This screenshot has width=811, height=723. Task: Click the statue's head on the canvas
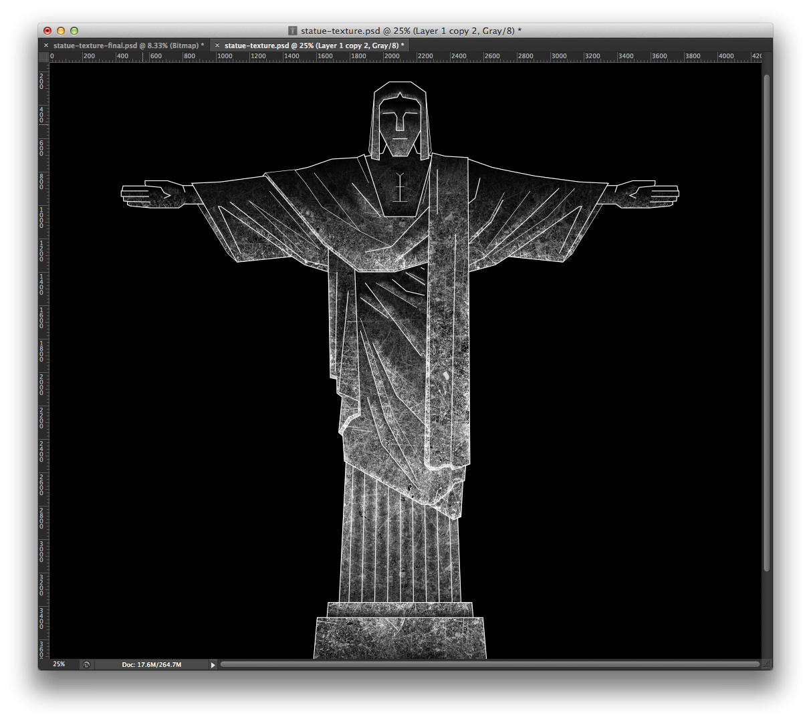400,120
